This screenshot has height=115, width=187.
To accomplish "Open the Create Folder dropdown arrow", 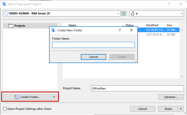I will [54, 97].
